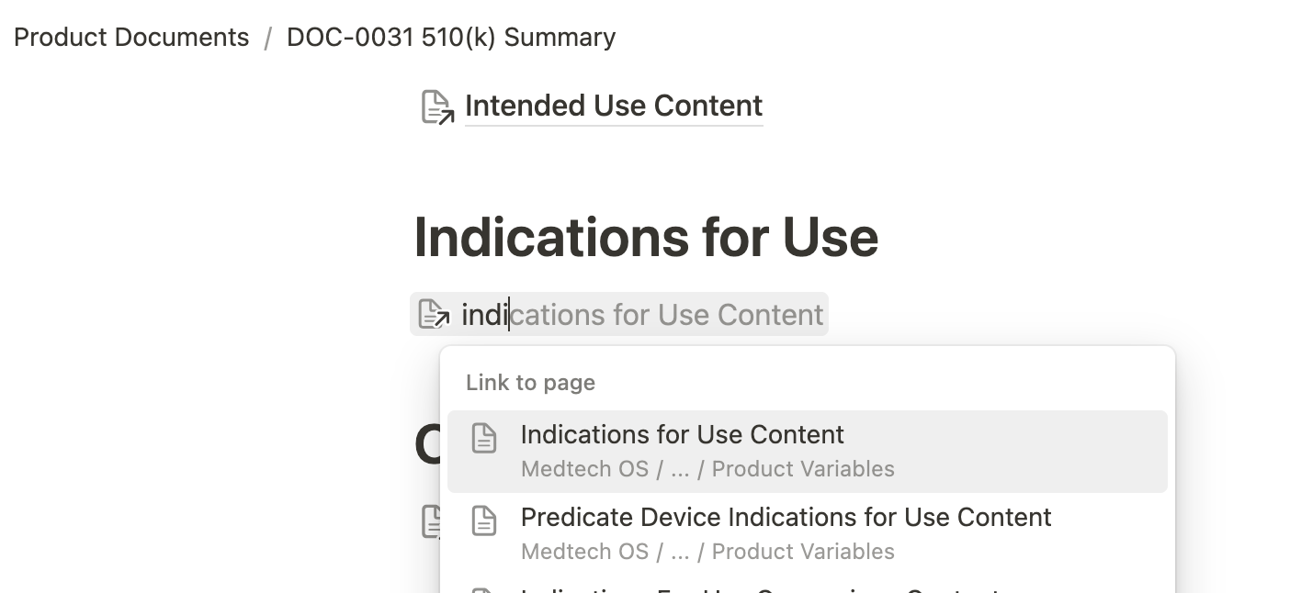Click page icon of Indications for Use Content result
The image size is (1301, 593).
tap(484, 439)
